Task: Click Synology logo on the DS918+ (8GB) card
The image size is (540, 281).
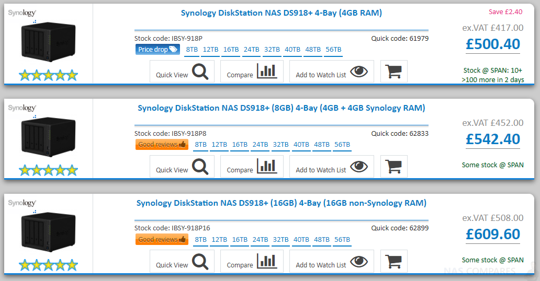Action: (22, 108)
